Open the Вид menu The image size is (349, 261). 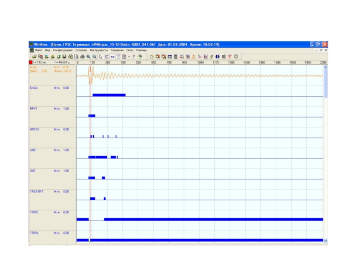click(47, 50)
